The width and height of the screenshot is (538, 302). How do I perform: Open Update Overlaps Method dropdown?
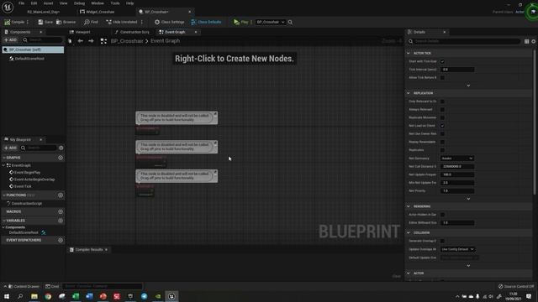click(x=457, y=249)
